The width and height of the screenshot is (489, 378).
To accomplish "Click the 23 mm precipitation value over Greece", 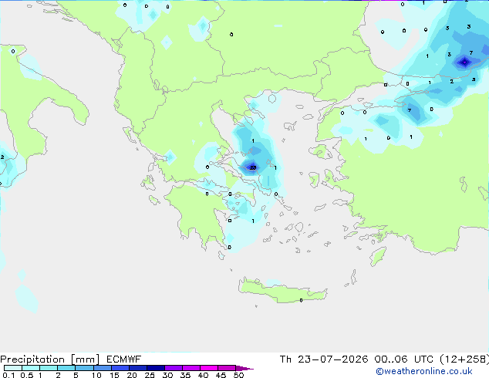I will [253, 168].
